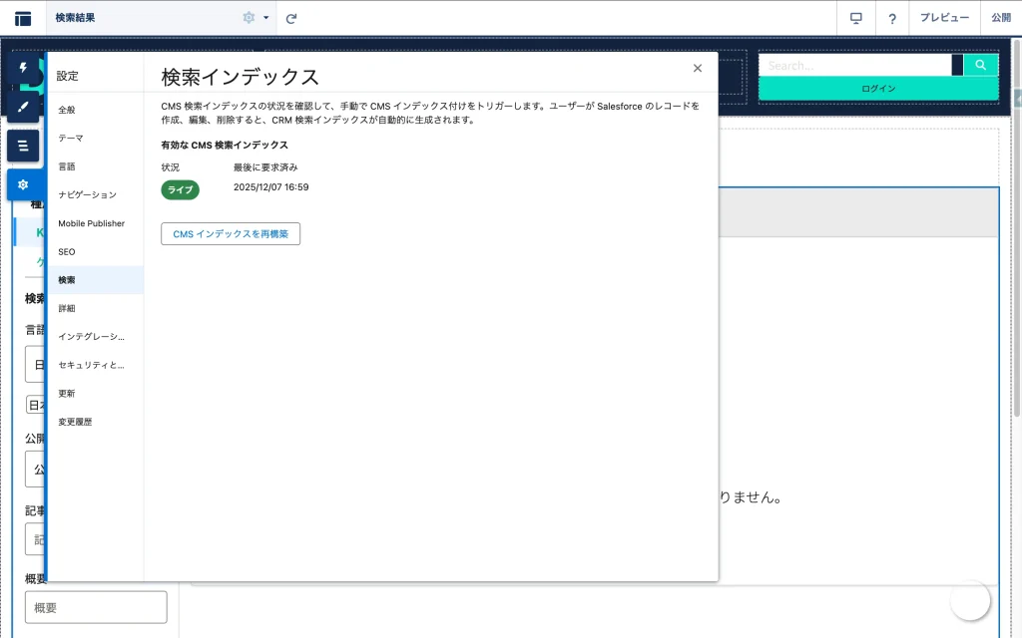Viewport: 1022px width, 638px height.
Task: Click the プレビュー button
Action: tap(944, 18)
